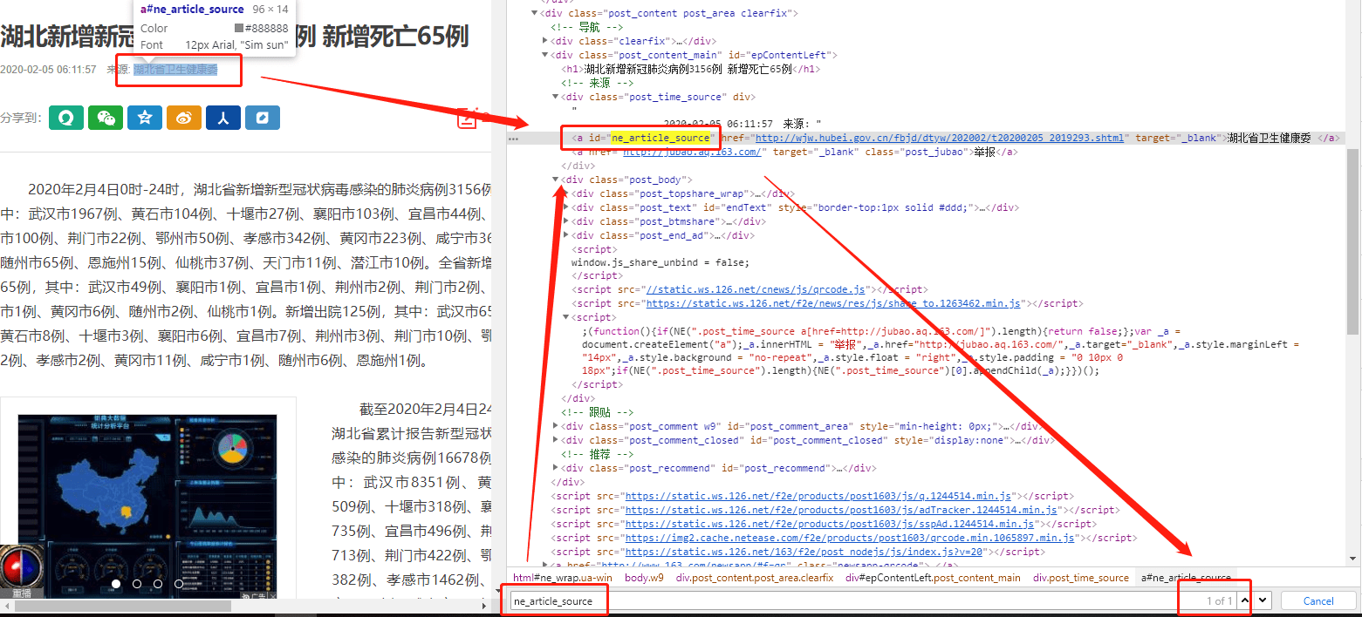1362x617 pixels.
Task: Open the post_nodejs index.js?v=20 link
Action: tap(805, 552)
